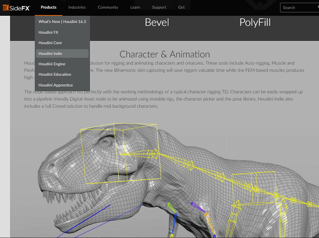Open the Industries menu
The width and height of the screenshot is (319, 238).
(x=77, y=7)
